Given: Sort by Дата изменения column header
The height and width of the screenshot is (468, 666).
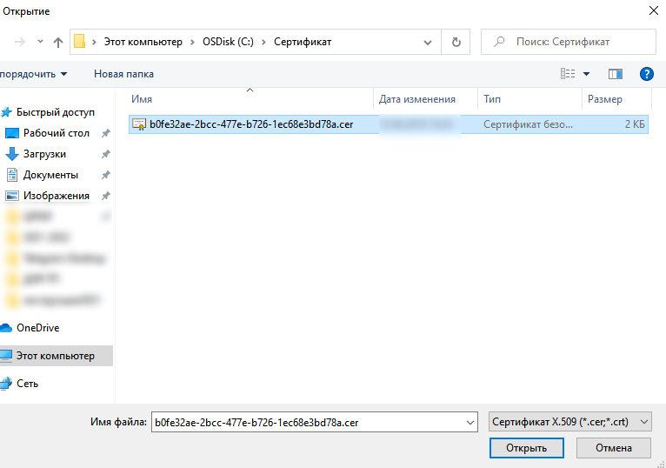Looking at the screenshot, I should click(417, 100).
